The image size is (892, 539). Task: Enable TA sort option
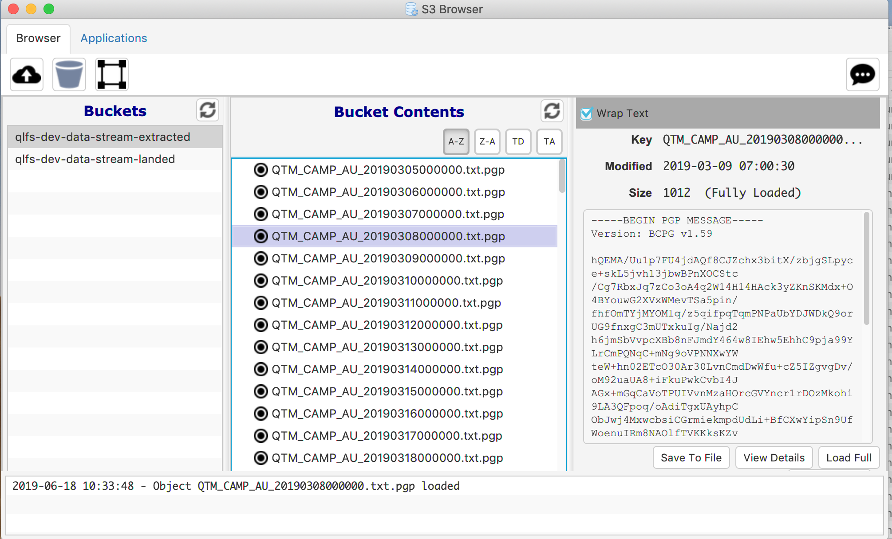549,141
